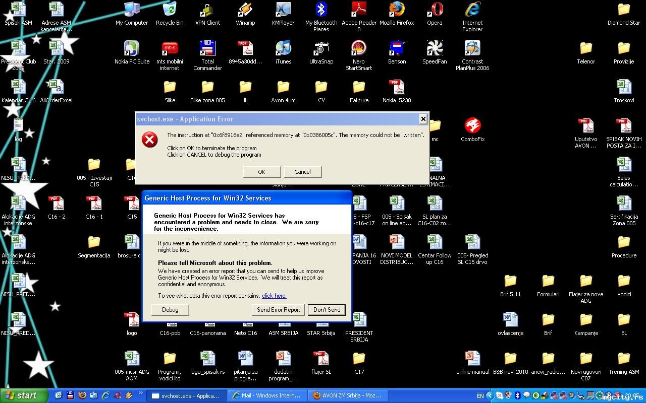Screen dimensions: 646x403
Task: Select the Sales calculatio... Excel file
Action: [x=624, y=172]
